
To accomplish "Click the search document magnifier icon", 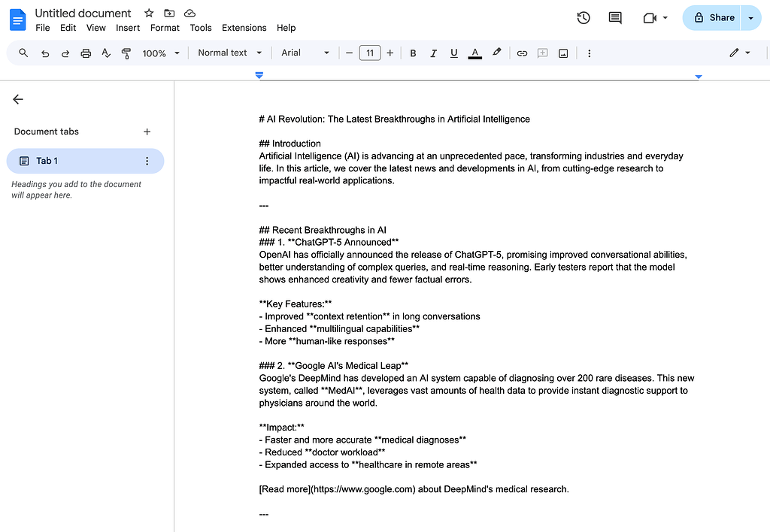I will (22, 53).
